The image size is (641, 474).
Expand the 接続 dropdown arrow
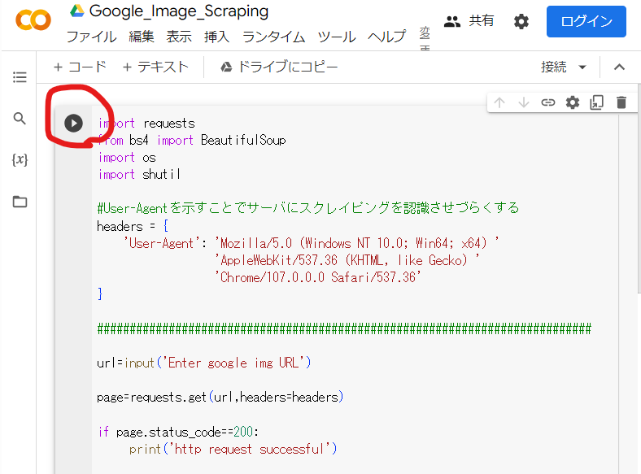point(582,67)
